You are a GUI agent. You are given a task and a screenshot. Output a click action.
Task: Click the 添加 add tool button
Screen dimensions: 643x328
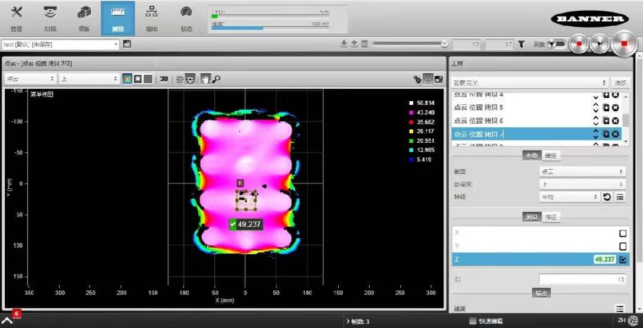click(x=620, y=82)
